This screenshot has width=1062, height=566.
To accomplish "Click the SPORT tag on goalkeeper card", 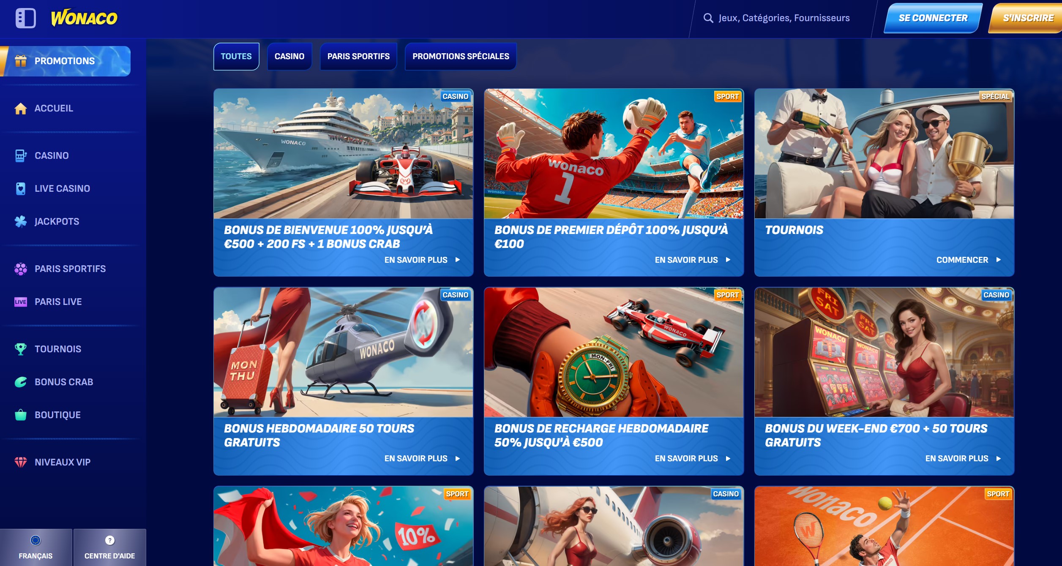I will [728, 96].
